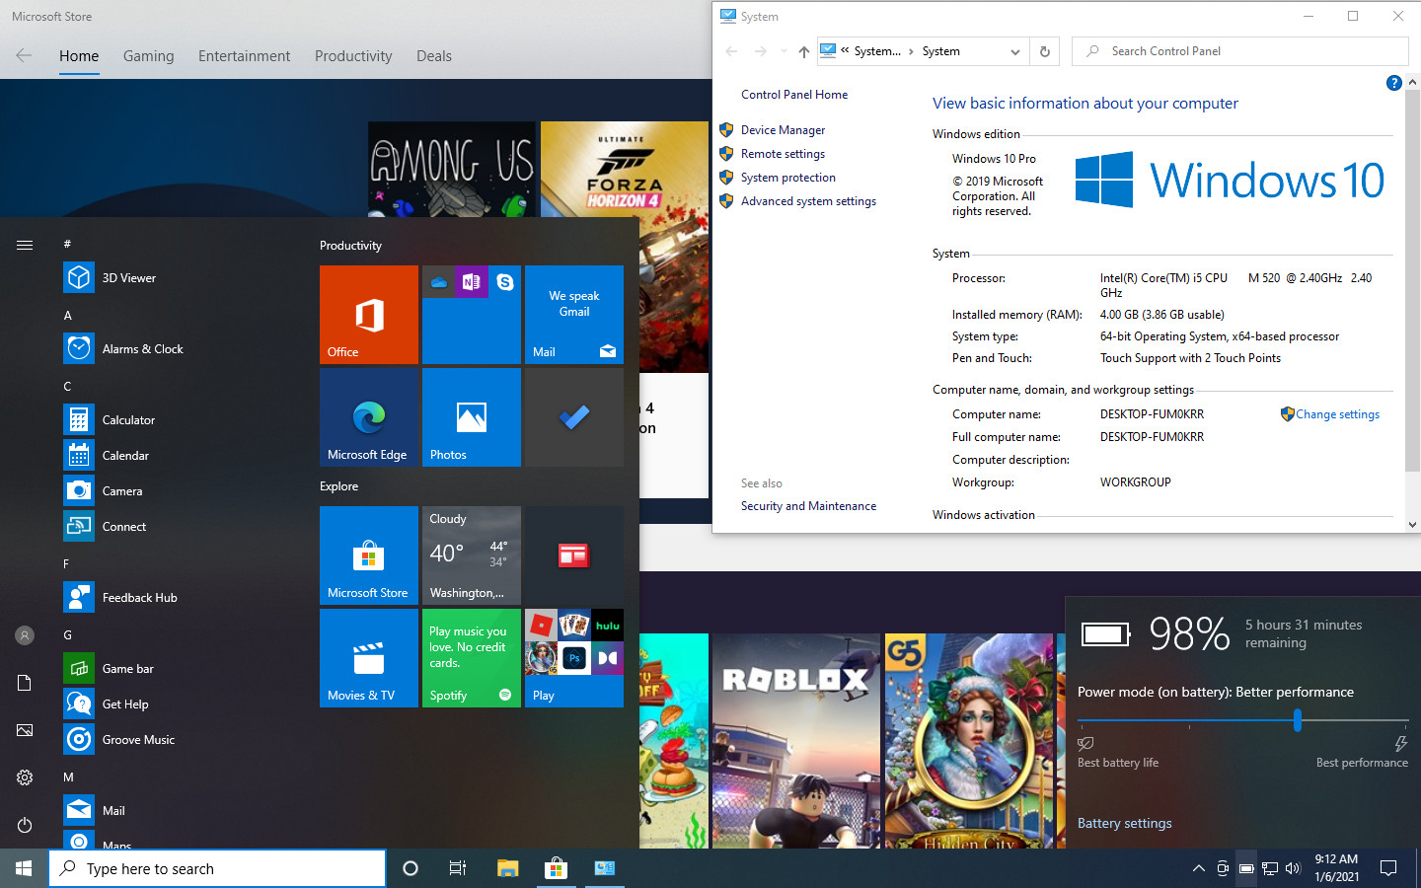Open Settings gear in Start sidebar
Screen dimensions: 1421x888
point(25,777)
